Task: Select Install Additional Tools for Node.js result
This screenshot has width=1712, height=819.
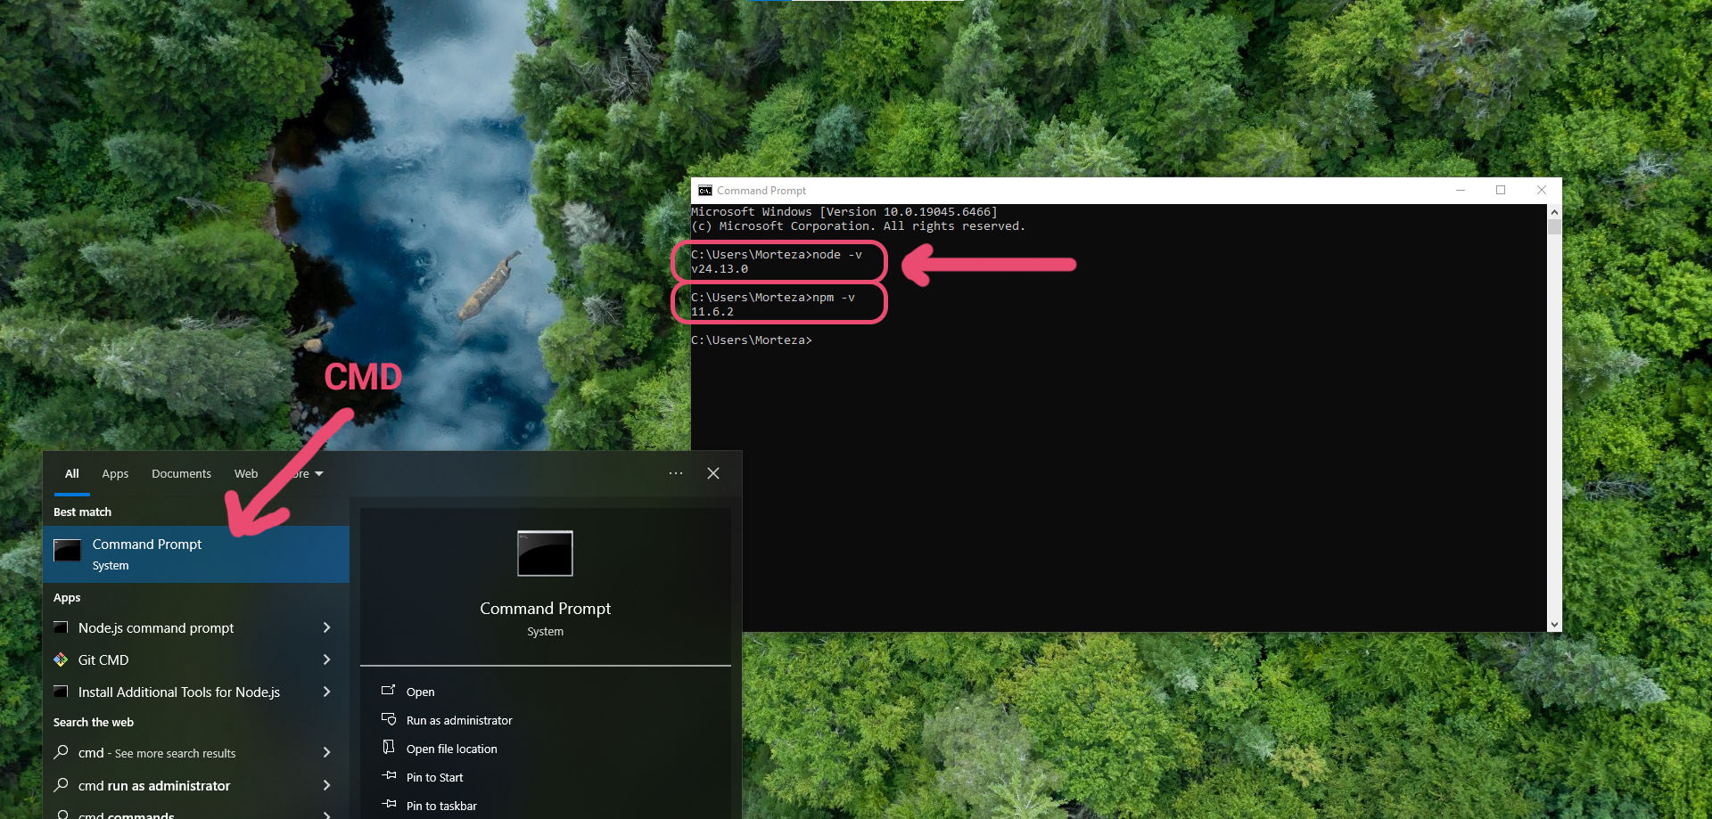Action: (196, 692)
